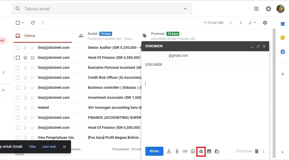
Task: Click the pen input tools icon
Action: coord(250,23)
